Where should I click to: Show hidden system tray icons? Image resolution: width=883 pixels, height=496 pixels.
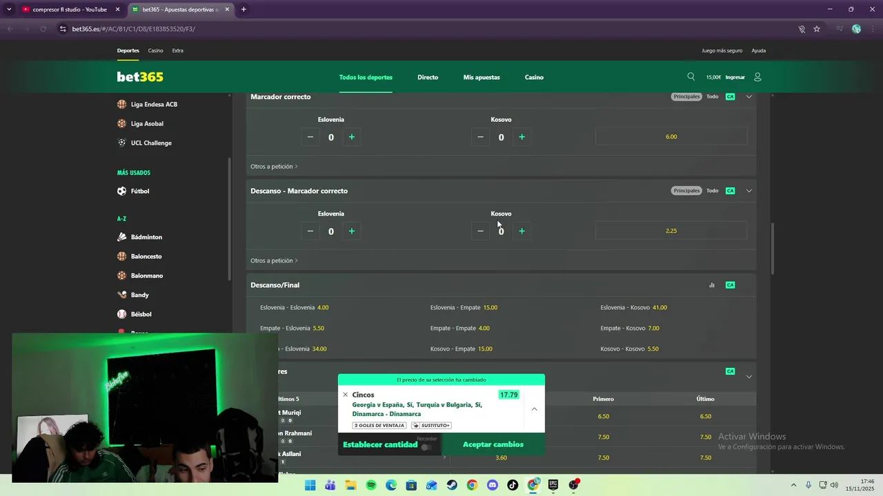793,485
